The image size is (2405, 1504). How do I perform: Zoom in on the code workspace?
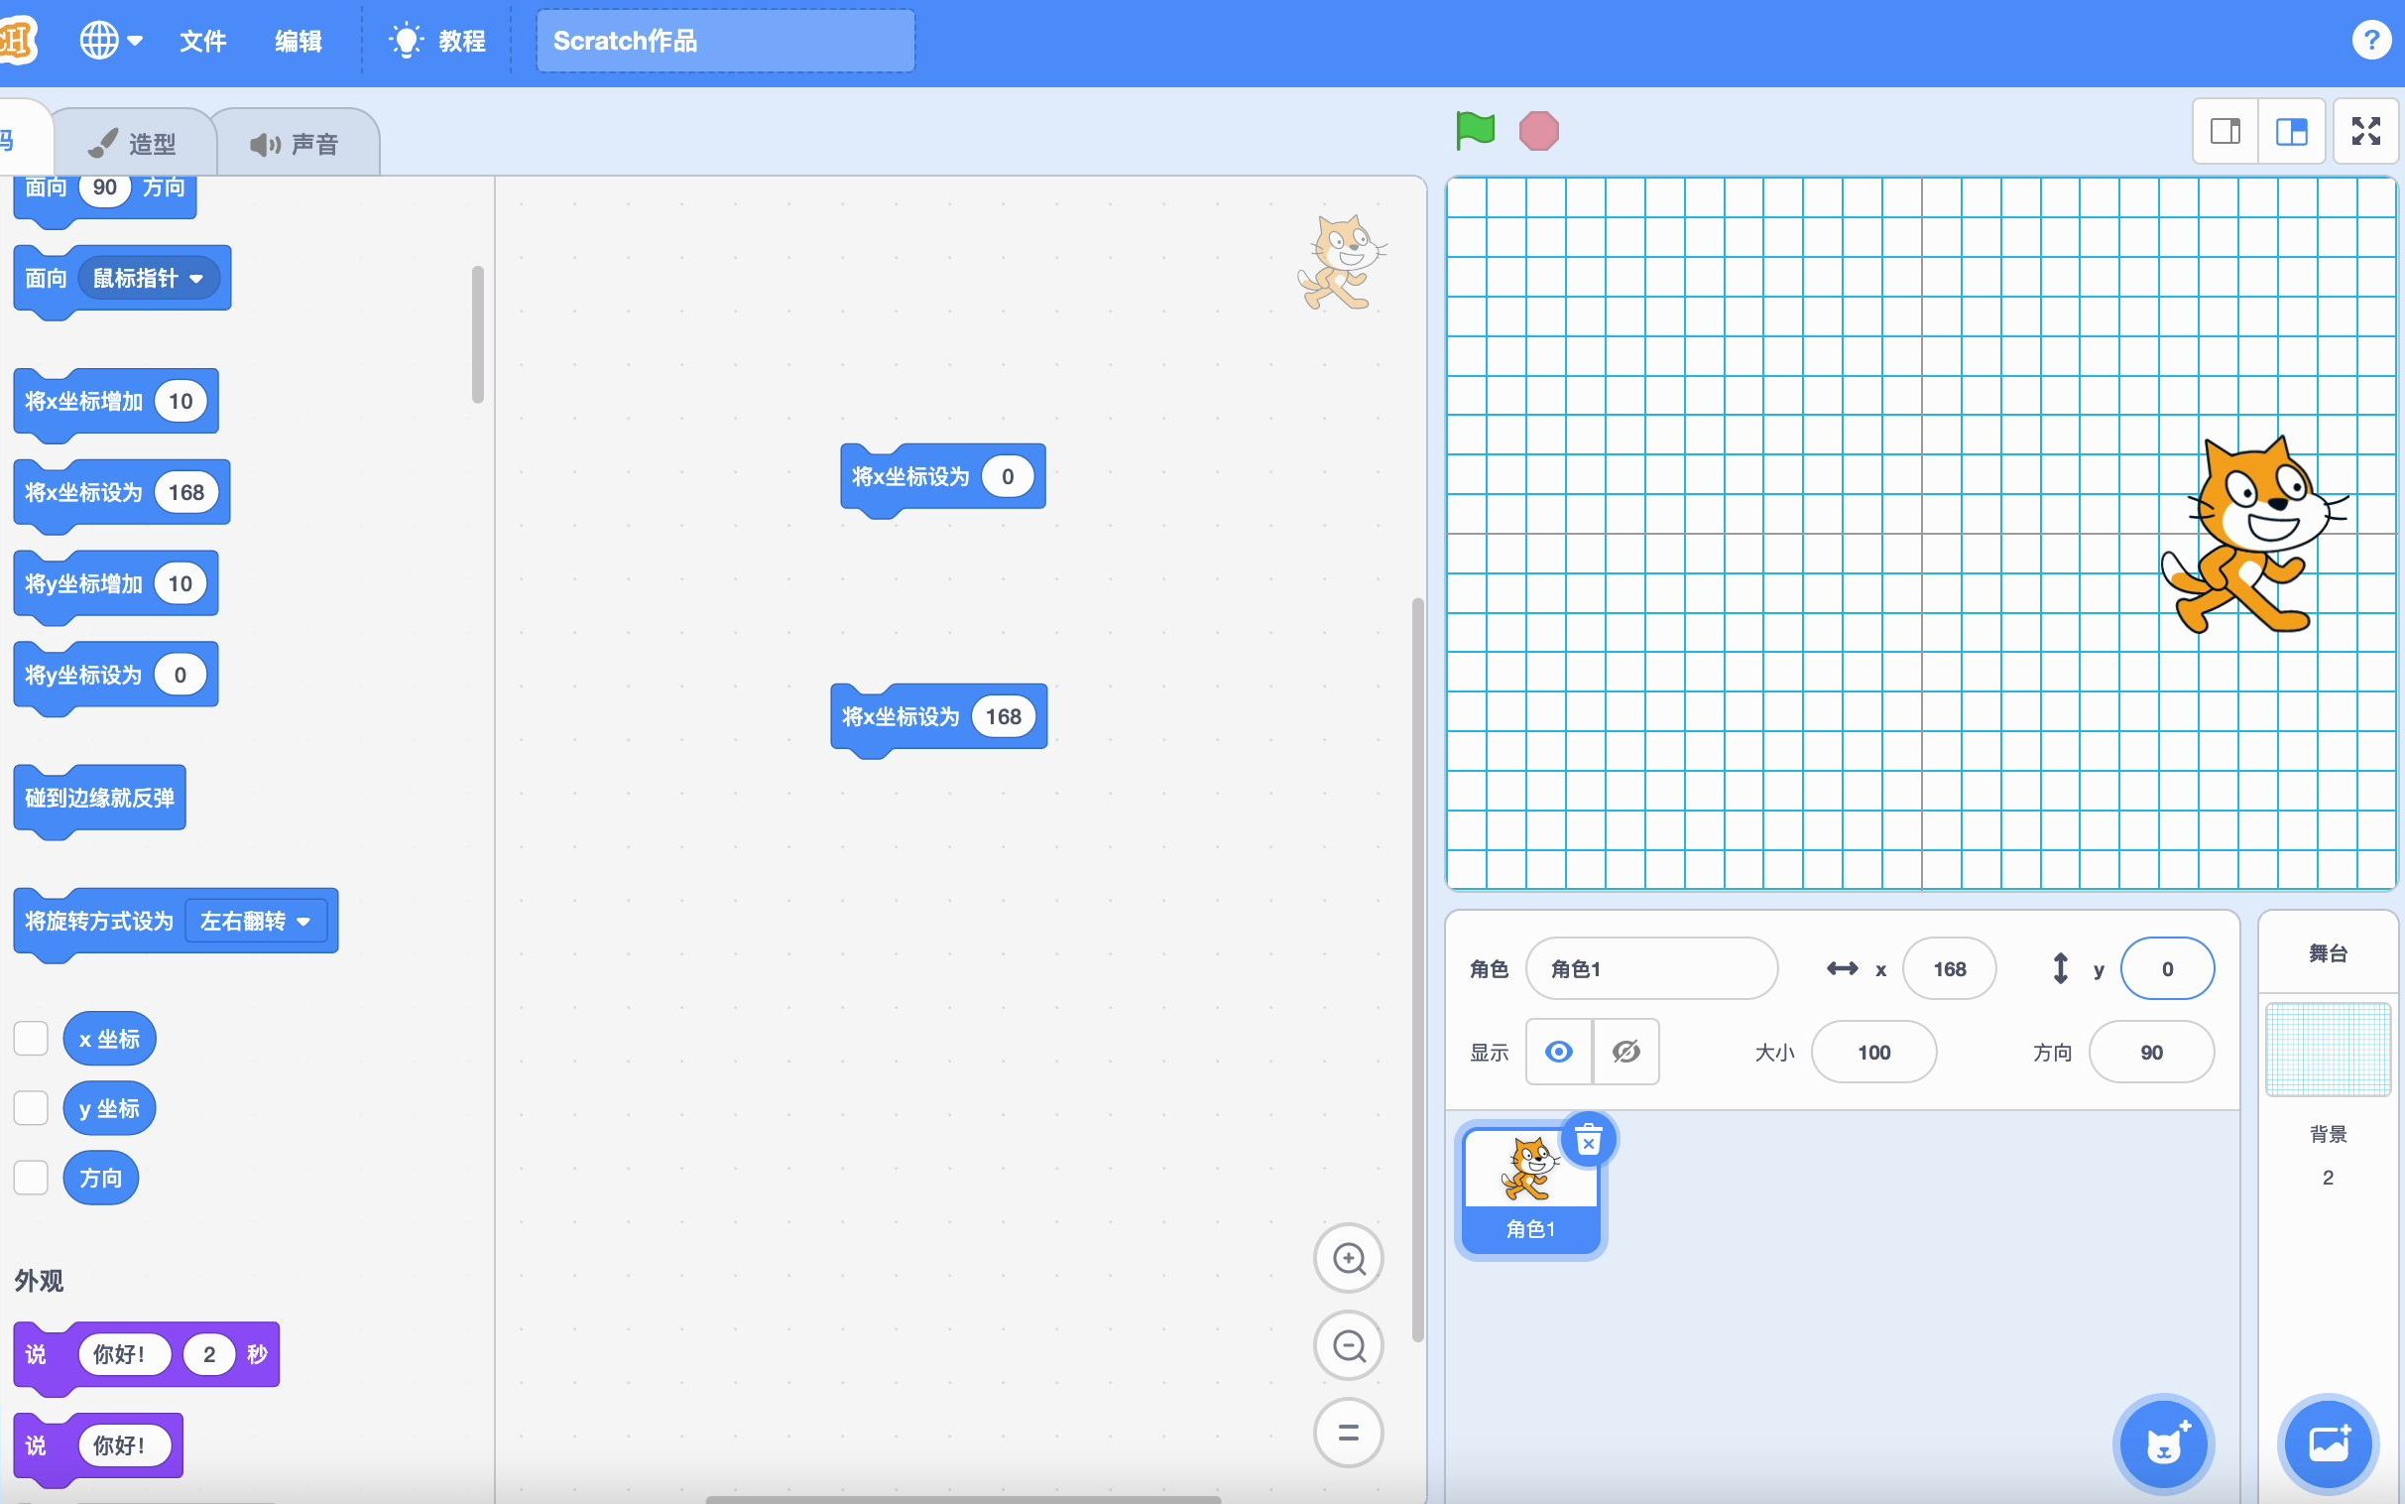coord(1348,1257)
